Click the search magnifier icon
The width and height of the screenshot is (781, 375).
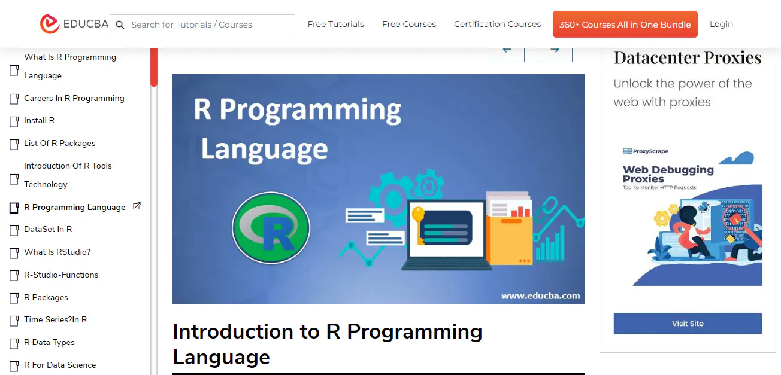pos(120,25)
